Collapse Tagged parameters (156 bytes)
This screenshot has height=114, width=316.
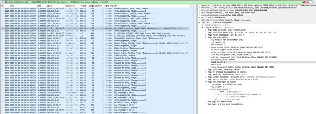tap(202, 27)
